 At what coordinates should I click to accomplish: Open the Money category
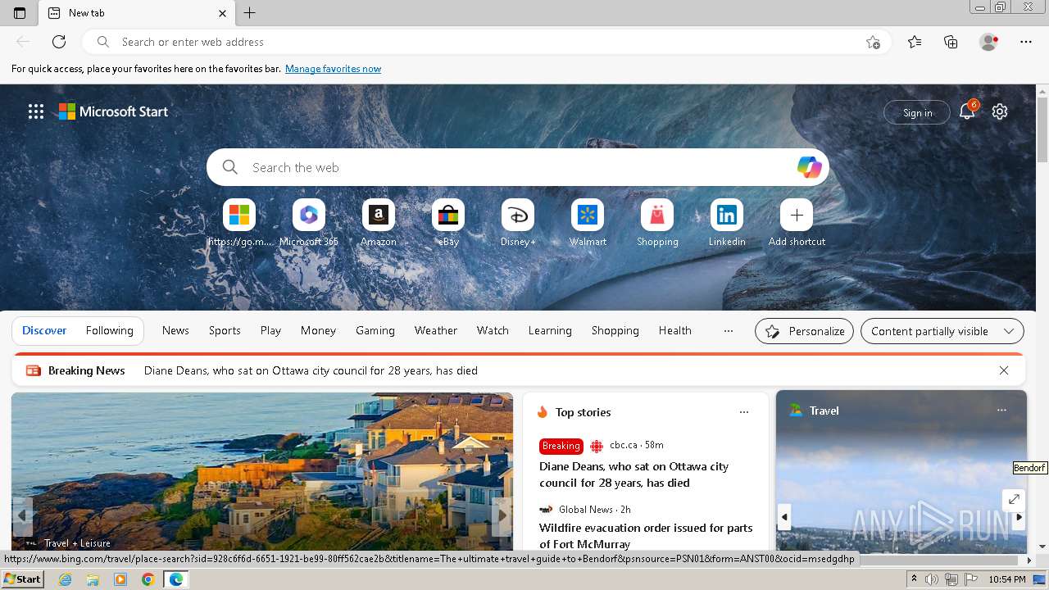click(x=318, y=330)
